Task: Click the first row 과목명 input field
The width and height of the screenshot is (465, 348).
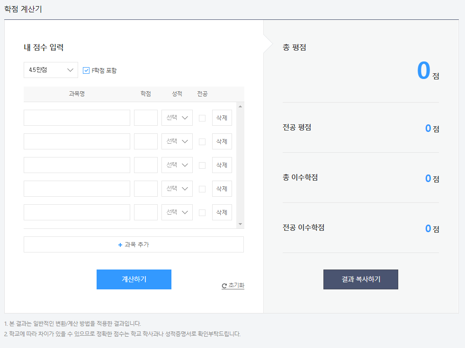Action: click(x=77, y=118)
